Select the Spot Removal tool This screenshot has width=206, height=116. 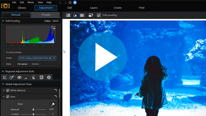[x=12, y=77]
